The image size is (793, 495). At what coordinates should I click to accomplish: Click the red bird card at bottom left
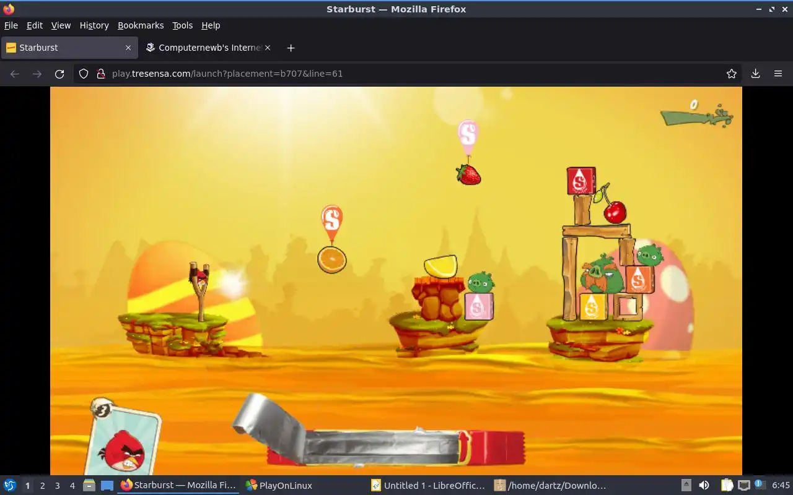coord(124,441)
